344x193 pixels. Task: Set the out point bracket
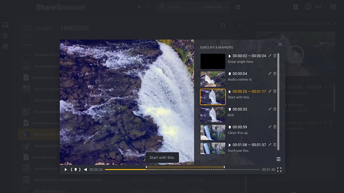tap(80, 169)
